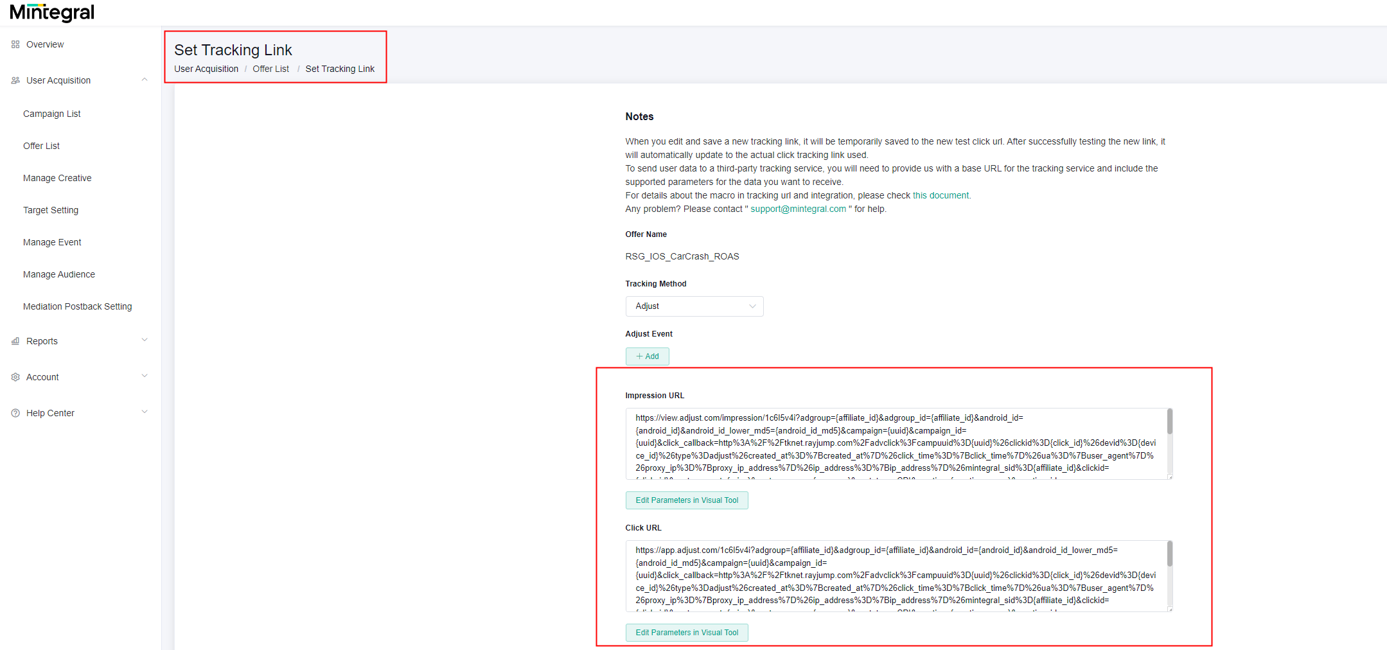The width and height of the screenshot is (1387, 650).
Task: Expand the Reports section
Action: point(145,340)
